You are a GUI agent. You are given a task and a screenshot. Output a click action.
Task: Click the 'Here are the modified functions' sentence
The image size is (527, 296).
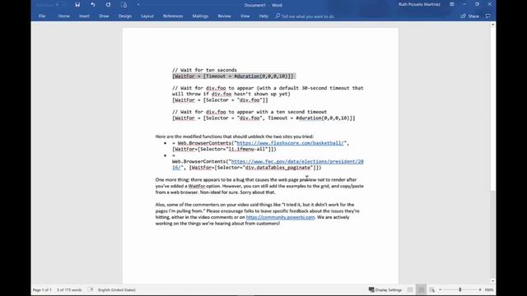(234, 136)
